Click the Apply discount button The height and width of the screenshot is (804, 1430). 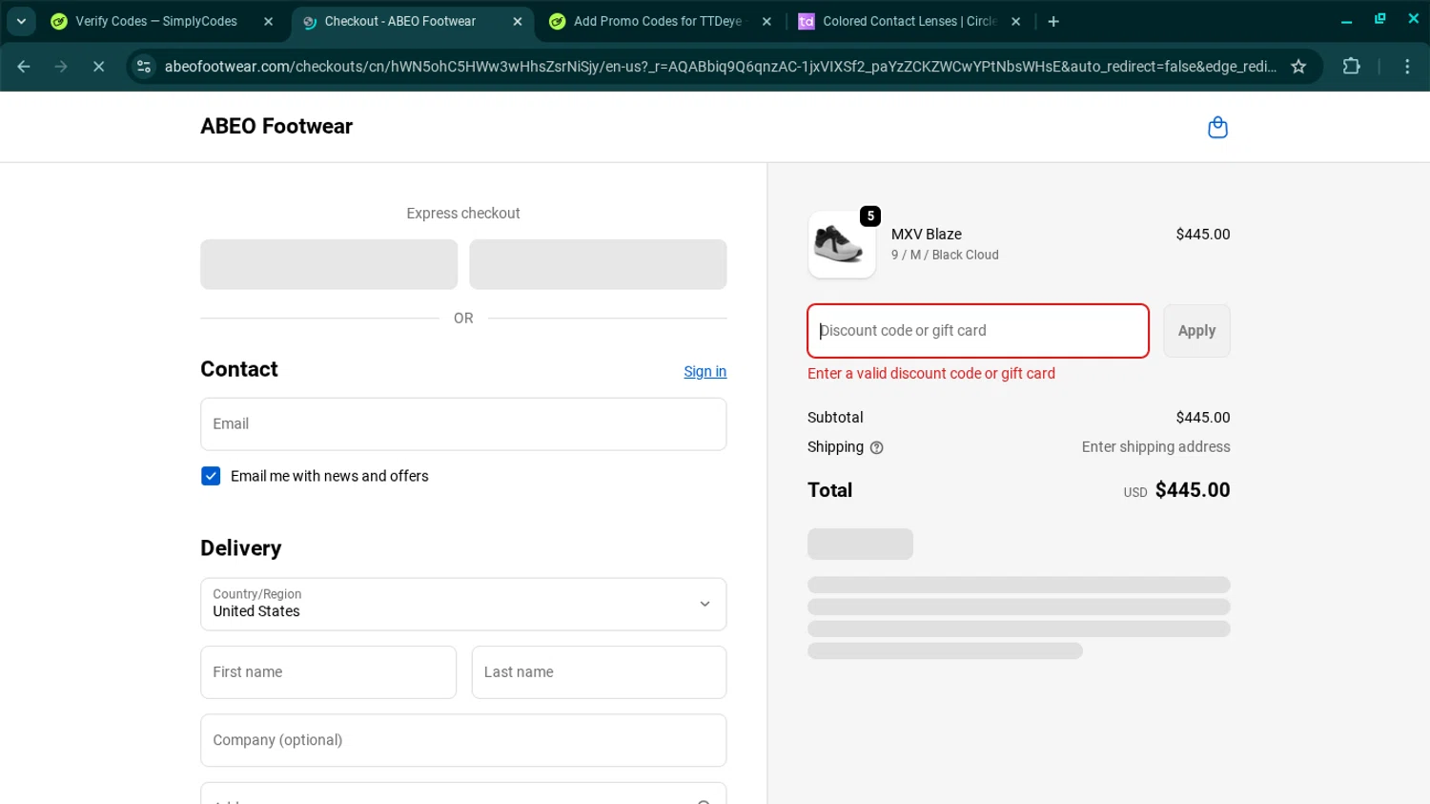[1196, 331]
